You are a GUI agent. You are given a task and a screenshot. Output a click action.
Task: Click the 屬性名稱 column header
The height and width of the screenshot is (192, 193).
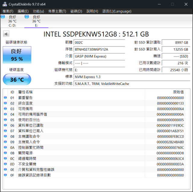[81, 92]
